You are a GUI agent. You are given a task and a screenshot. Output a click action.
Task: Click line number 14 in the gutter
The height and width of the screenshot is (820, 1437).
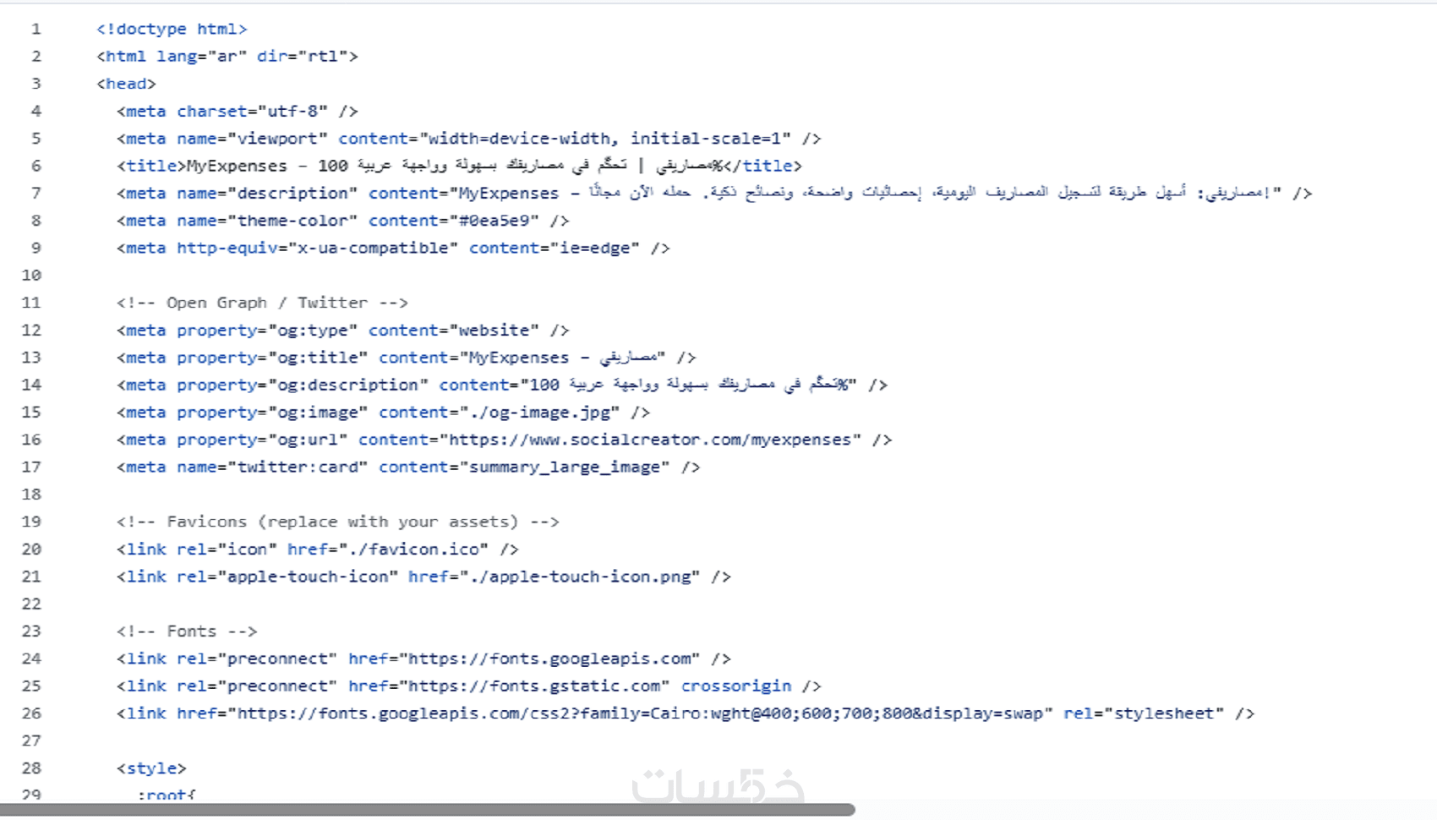point(31,385)
